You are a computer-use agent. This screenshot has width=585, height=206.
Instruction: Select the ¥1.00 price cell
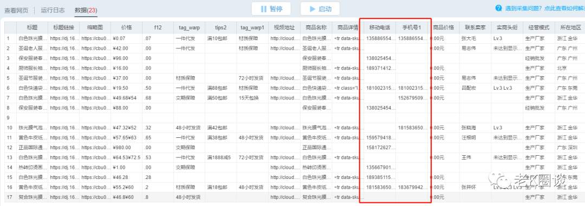126,167
